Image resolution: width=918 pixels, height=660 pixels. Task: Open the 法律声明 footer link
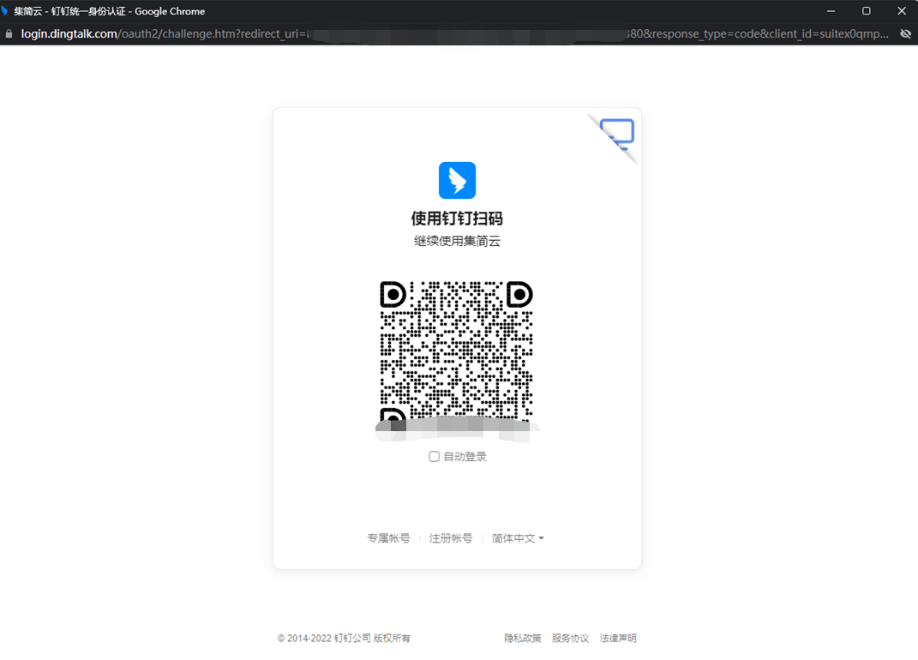pos(618,639)
